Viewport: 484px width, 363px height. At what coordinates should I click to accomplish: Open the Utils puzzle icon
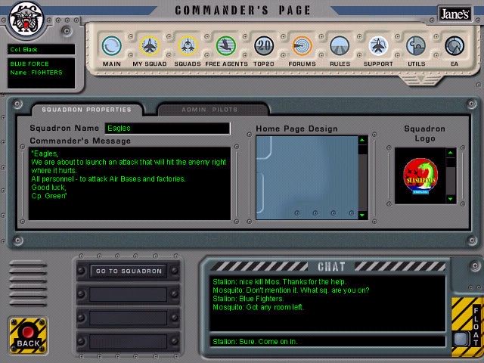tap(416, 46)
